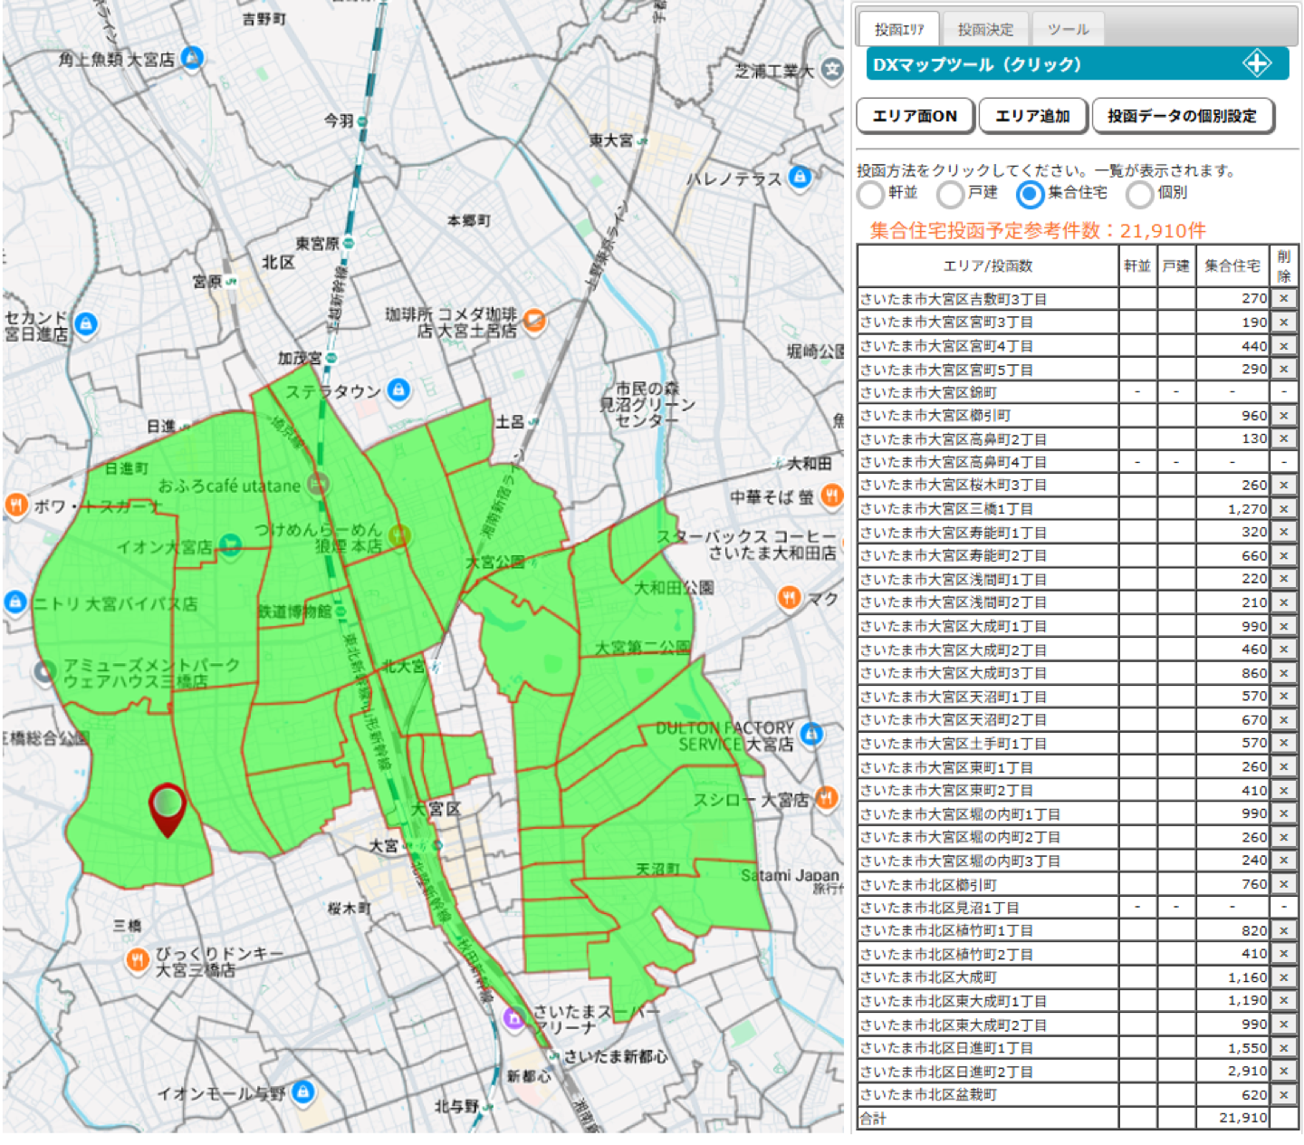Click the イオンモール与野 shopping marker icon
The width and height of the screenshot is (1304, 1145).
(303, 1092)
